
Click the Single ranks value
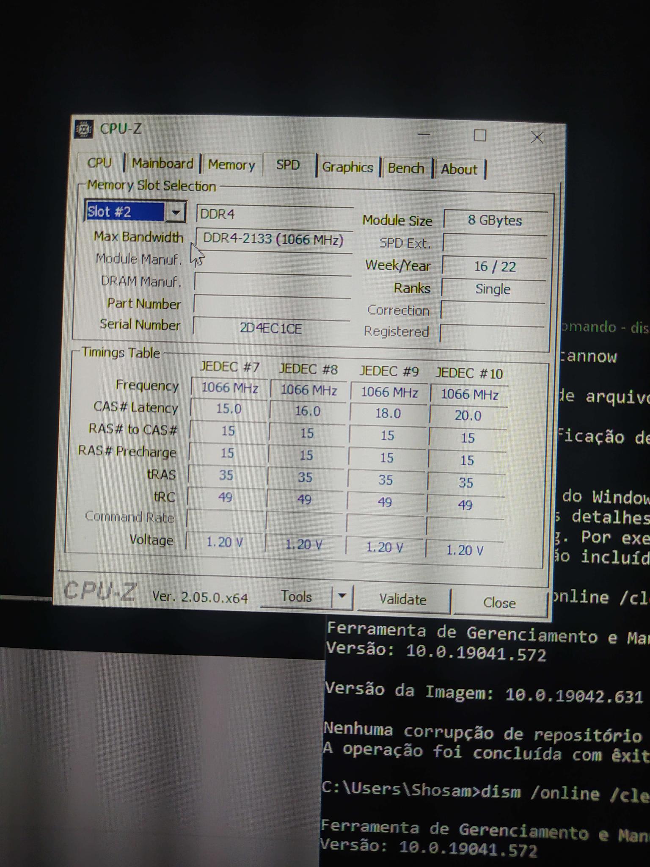[x=493, y=289]
